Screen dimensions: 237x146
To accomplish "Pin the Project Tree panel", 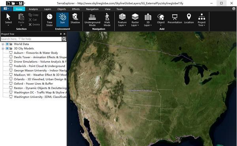I will pos(61,34).
